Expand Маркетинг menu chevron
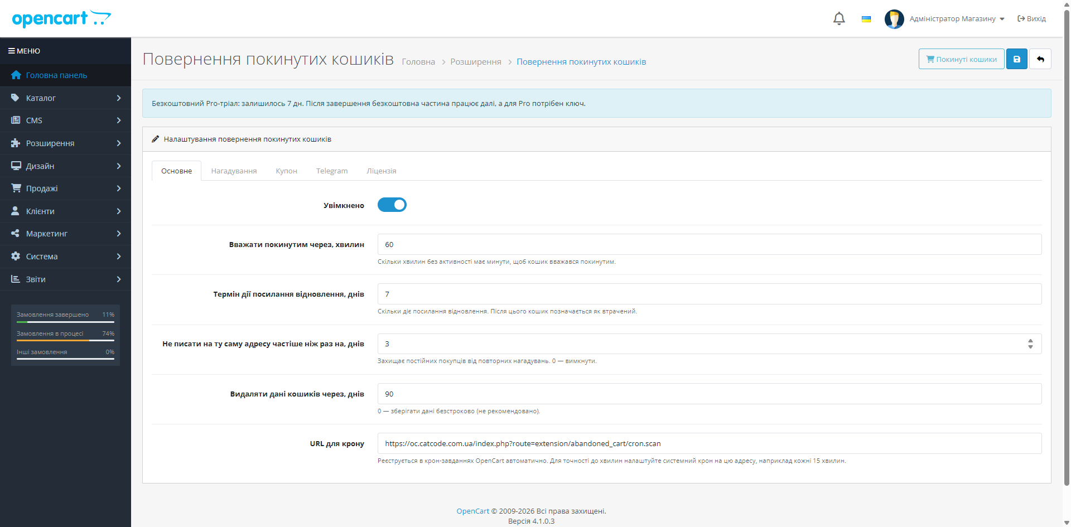The width and height of the screenshot is (1071, 527). click(x=119, y=234)
